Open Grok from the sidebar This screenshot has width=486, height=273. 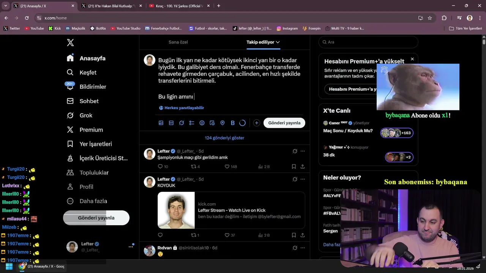point(79,115)
